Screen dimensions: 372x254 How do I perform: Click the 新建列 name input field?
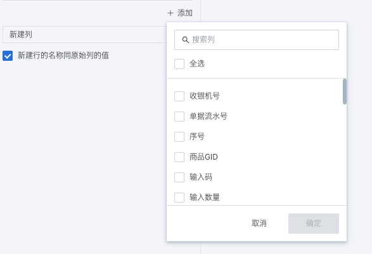[85, 35]
